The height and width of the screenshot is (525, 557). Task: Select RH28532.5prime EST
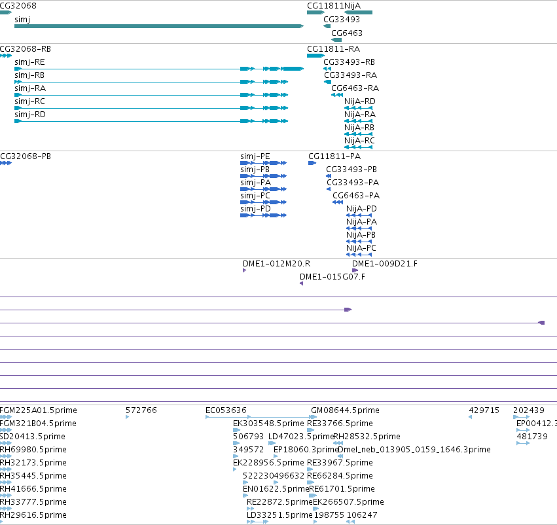click(338, 443)
